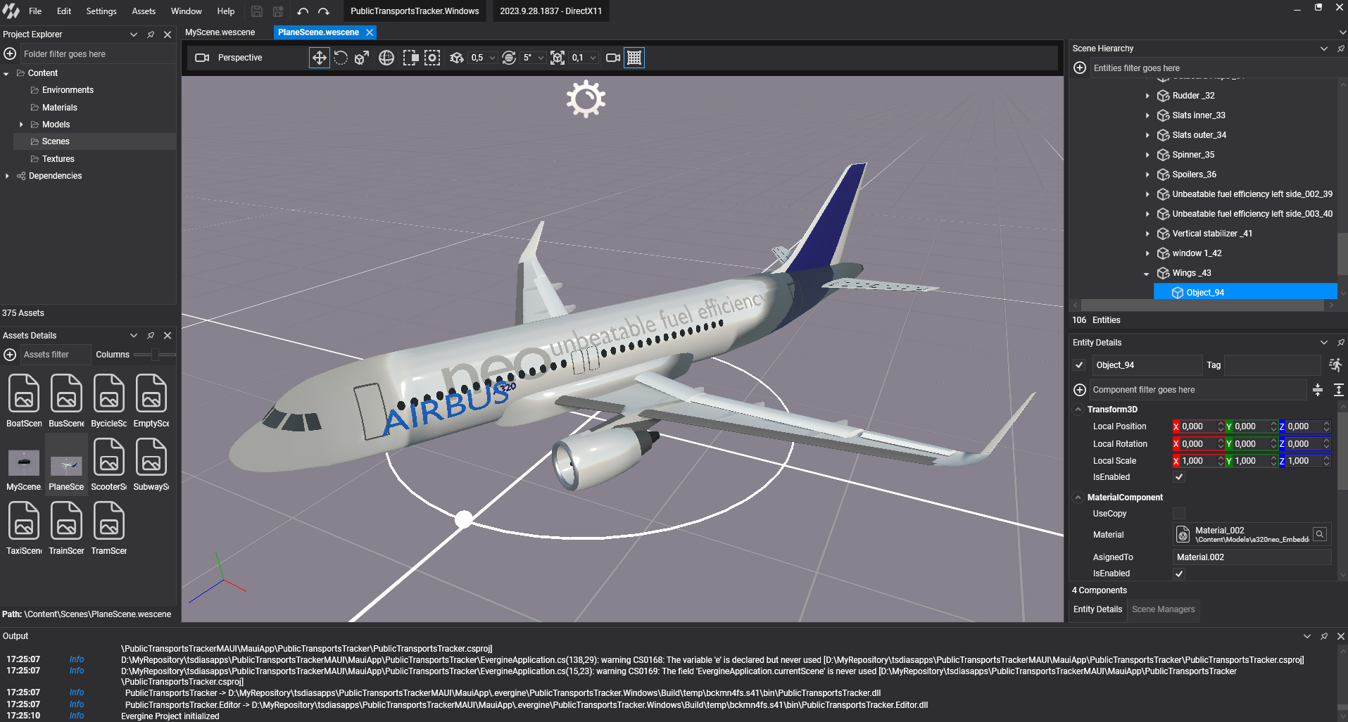Open the Window menu

point(187,11)
